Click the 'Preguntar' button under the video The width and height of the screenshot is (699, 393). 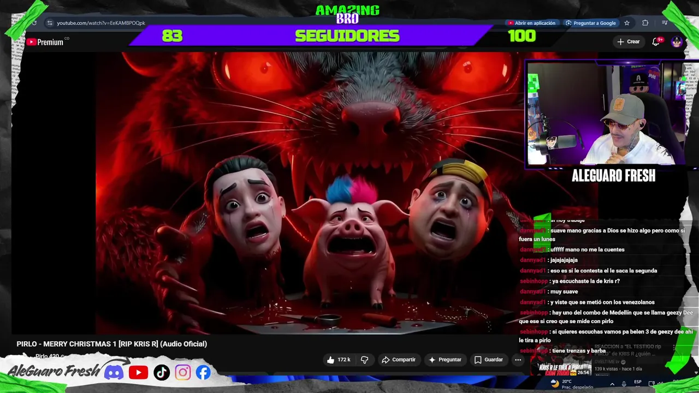tap(445, 360)
